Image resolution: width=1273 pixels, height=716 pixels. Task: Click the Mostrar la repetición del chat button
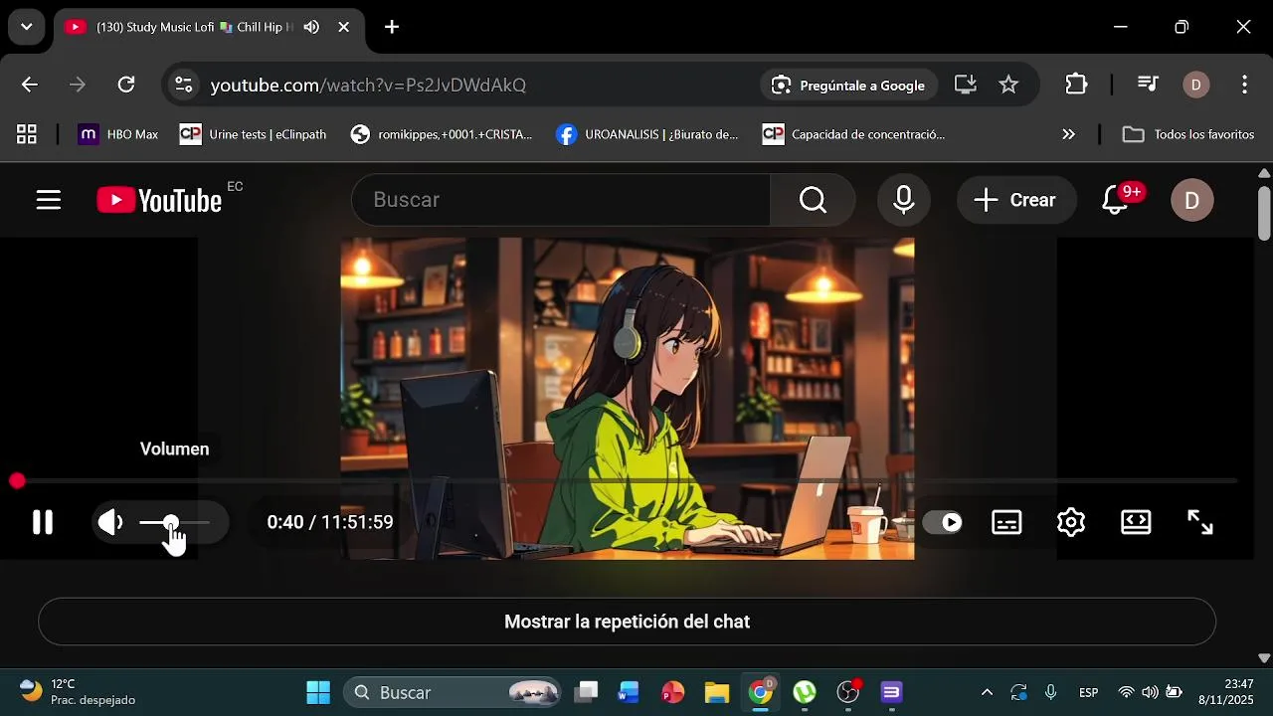[x=627, y=622]
